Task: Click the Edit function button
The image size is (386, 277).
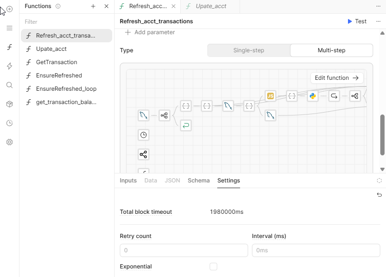Action: click(x=337, y=78)
